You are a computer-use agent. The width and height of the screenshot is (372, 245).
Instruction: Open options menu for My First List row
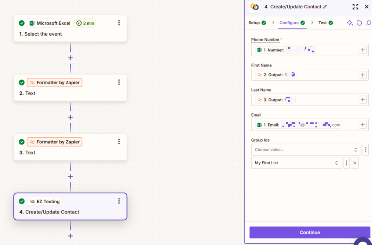(347, 163)
